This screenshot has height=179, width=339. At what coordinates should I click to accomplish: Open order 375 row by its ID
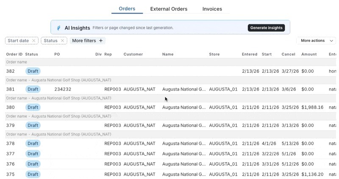point(10,174)
